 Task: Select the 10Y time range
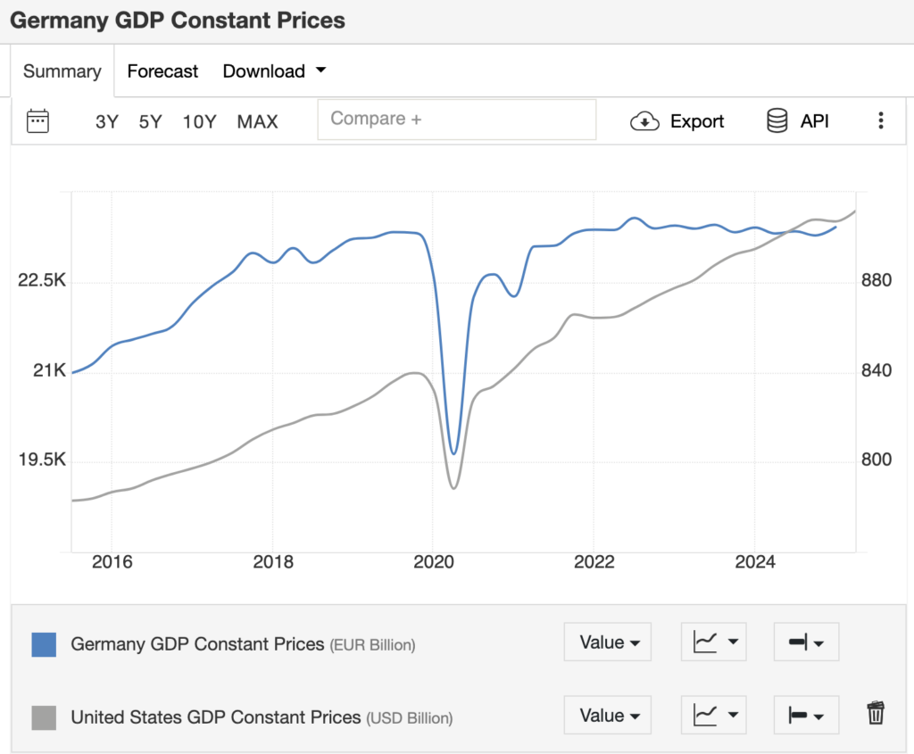click(199, 121)
